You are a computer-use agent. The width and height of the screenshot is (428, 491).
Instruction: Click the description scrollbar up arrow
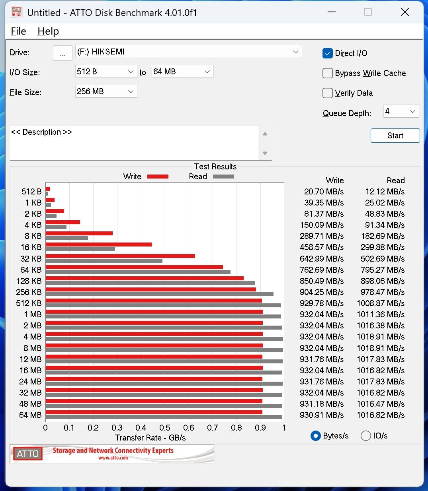tap(265, 134)
